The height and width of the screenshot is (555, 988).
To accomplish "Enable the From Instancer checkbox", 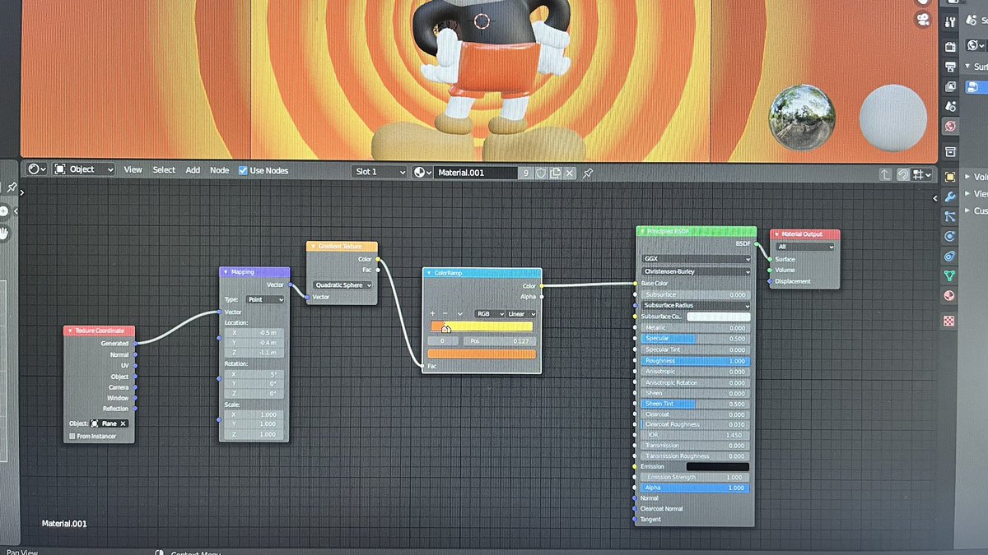I will [x=72, y=436].
